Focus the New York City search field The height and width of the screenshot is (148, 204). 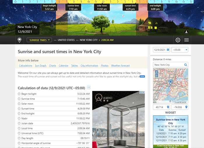pyautogui.click(x=168, y=65)
